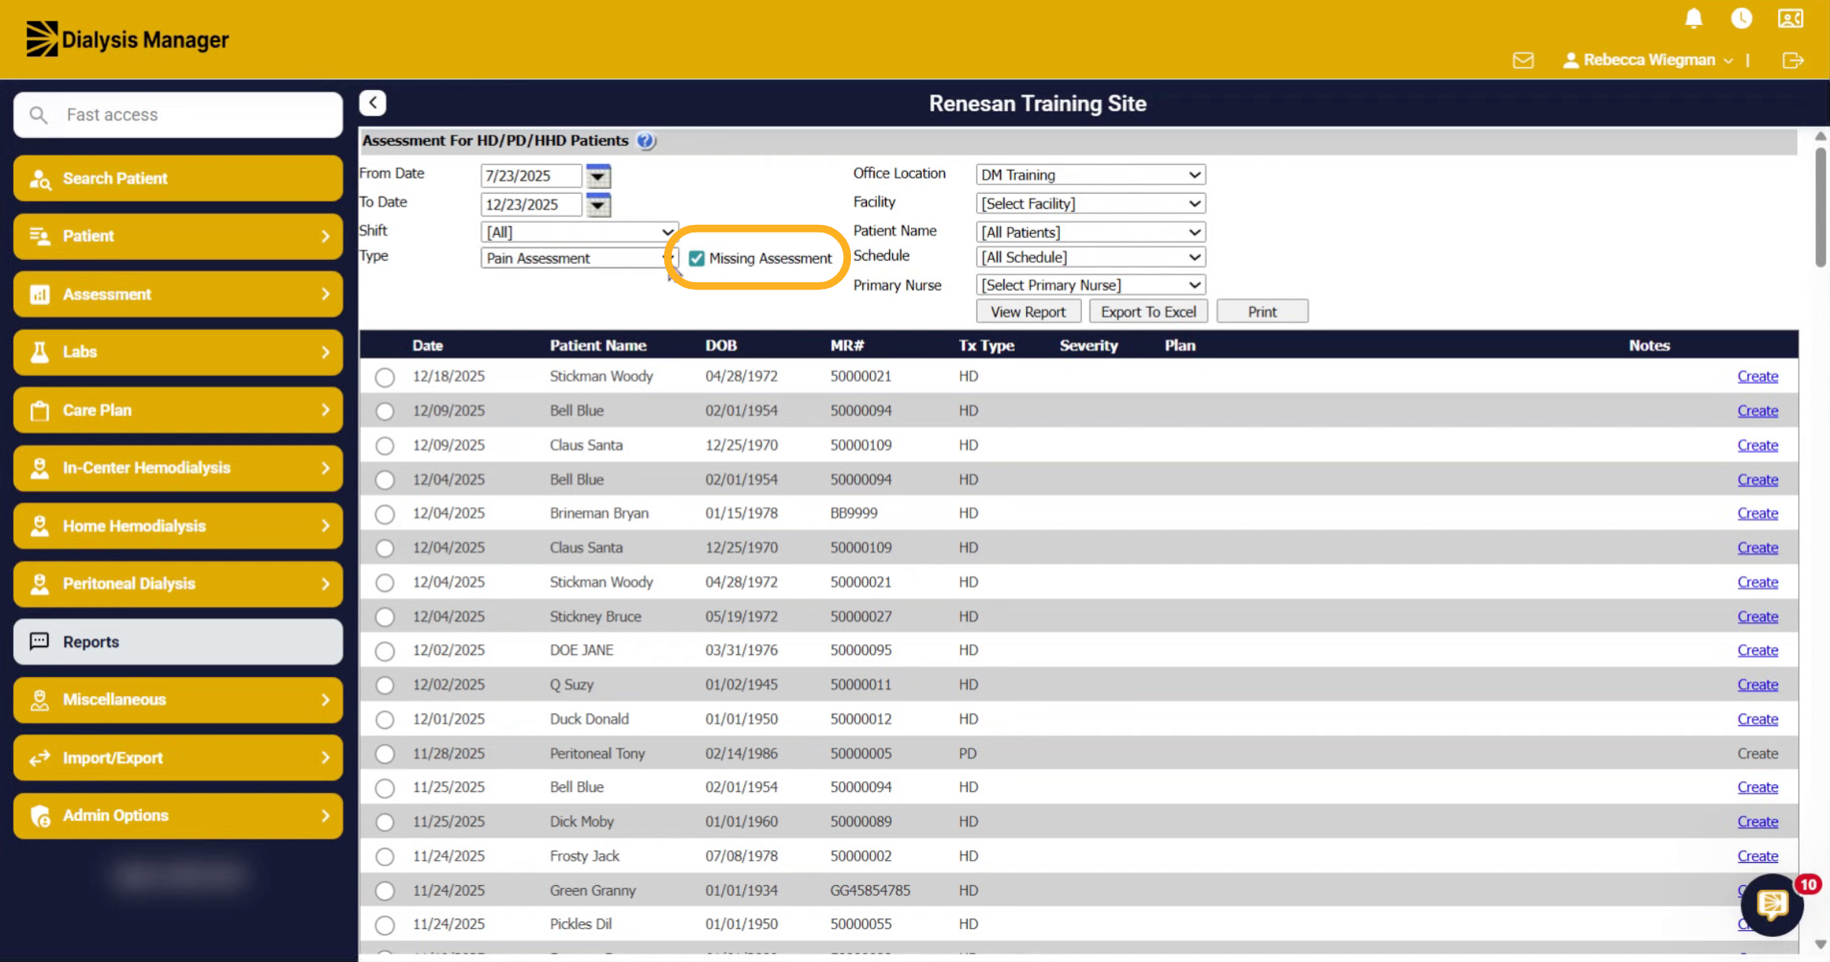The width and height of the screenshot is (1830, 962).
Task: Collapse sidebar with the back arrow
Action: click(373, 102)
